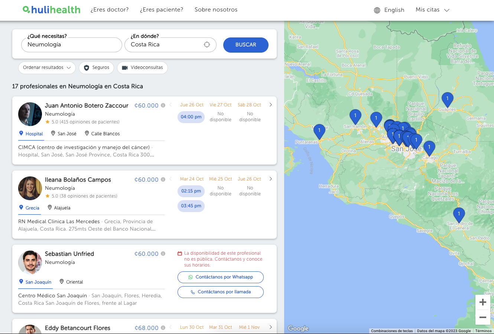Zoom in on the map
The height and width of the screenshot is (334, 494).
[483, 302]
